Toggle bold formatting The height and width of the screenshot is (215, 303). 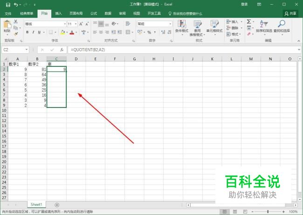[27, 32]
